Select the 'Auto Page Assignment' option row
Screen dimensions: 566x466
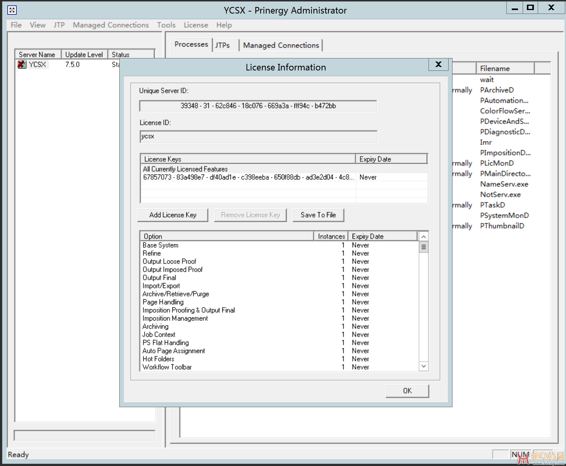(280, 351)
